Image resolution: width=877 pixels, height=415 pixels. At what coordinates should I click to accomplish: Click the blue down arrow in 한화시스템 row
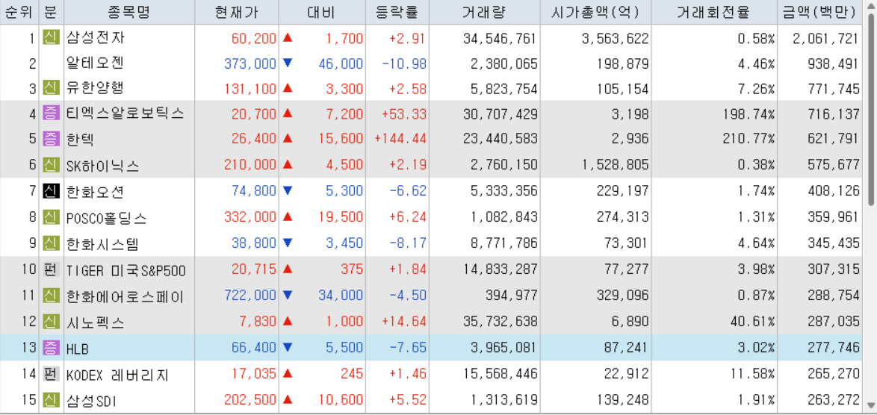pyautogui.click(x=288, y=243)
